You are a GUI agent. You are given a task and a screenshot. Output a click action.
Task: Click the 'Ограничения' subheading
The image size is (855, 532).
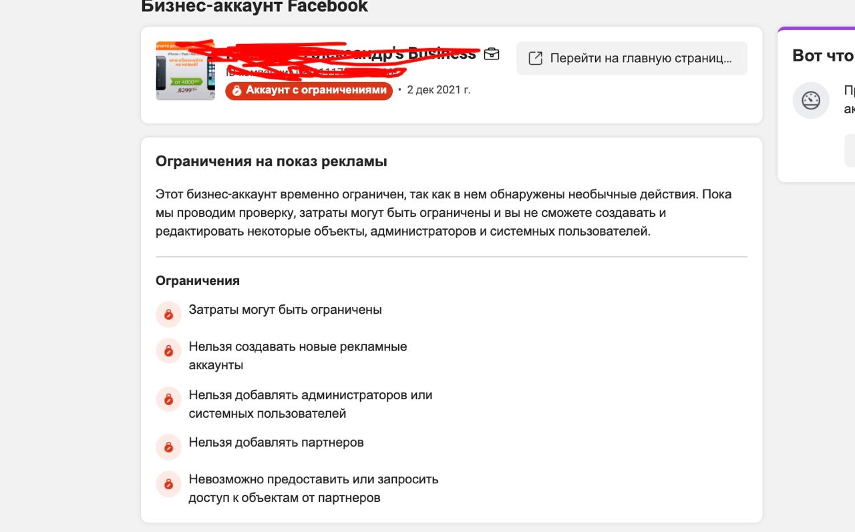point(198,281)
